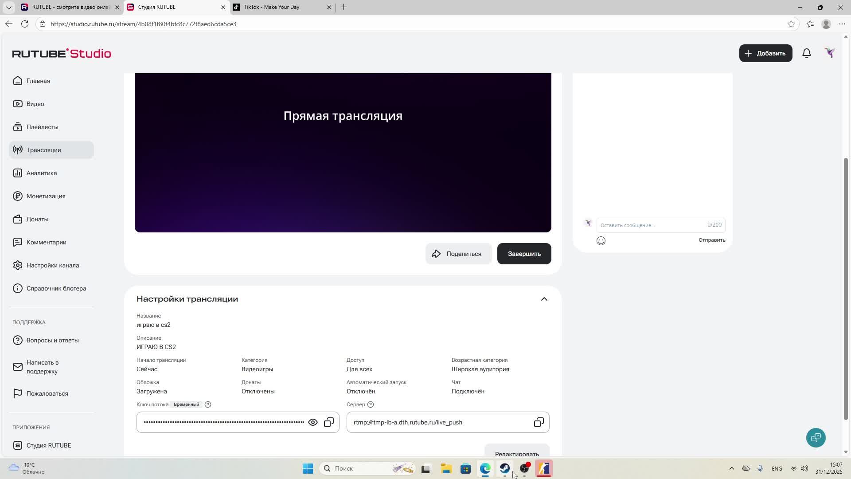Open Монетизация sidebar item
Screen dimensions: 851x479
click(46, 196)
